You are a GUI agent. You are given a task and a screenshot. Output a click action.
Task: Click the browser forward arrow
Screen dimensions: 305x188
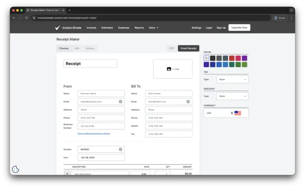(20, 18)
